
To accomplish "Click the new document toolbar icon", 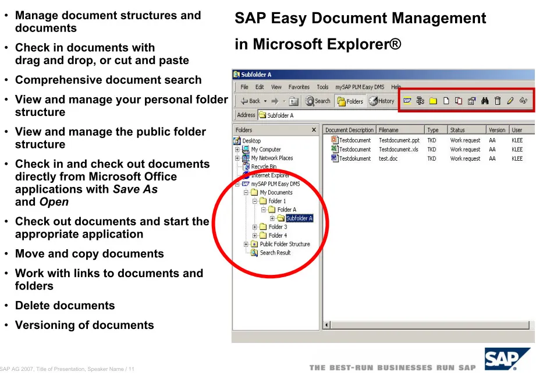I will coord(446,100).
